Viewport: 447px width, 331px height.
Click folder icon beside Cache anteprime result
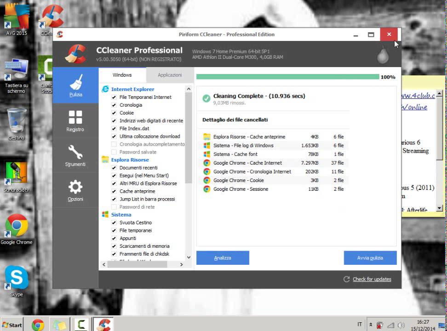point(206,137)
